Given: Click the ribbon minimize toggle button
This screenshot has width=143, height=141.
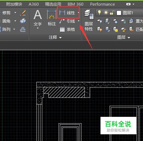Looking at the screenshot, I should point(128,4).
